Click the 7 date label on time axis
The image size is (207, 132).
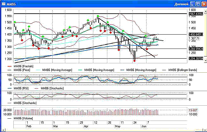[x=148, y=122]
